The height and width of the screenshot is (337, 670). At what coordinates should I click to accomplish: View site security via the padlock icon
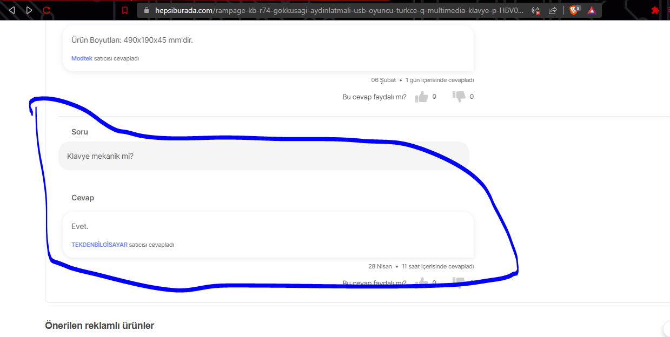click(x=146, y=10)
